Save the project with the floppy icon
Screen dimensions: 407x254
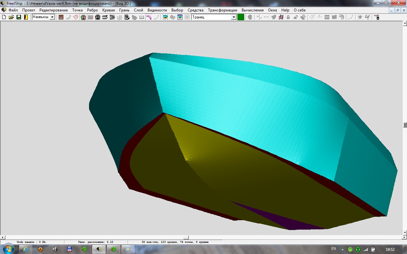point(19,17)
